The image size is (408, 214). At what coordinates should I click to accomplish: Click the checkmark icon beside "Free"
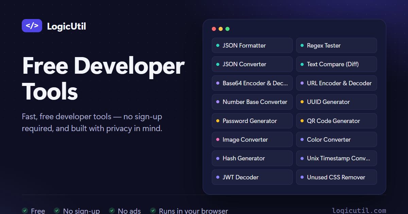click(x=25, y=211)
